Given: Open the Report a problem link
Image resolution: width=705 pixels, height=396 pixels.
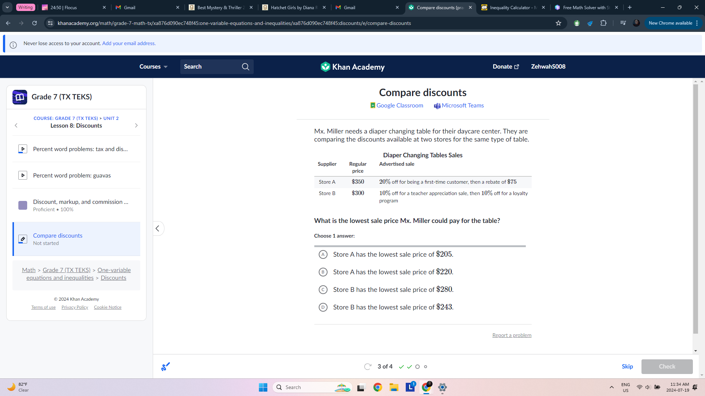Looking at the screenshot, I should [512, 335].
